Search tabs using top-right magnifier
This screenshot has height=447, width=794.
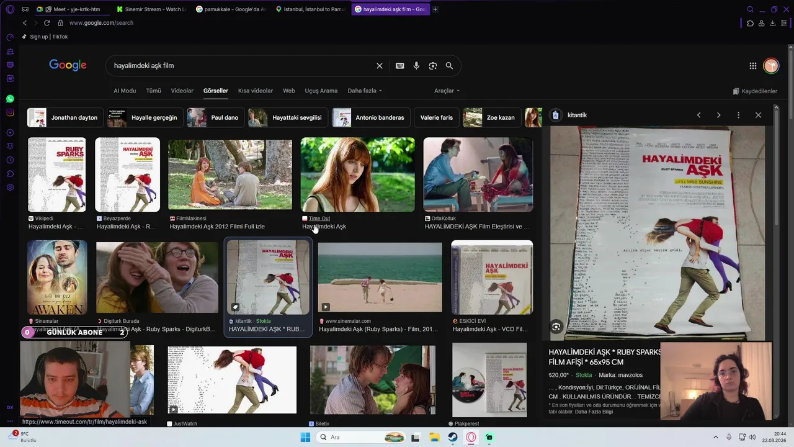pos(750,9)
